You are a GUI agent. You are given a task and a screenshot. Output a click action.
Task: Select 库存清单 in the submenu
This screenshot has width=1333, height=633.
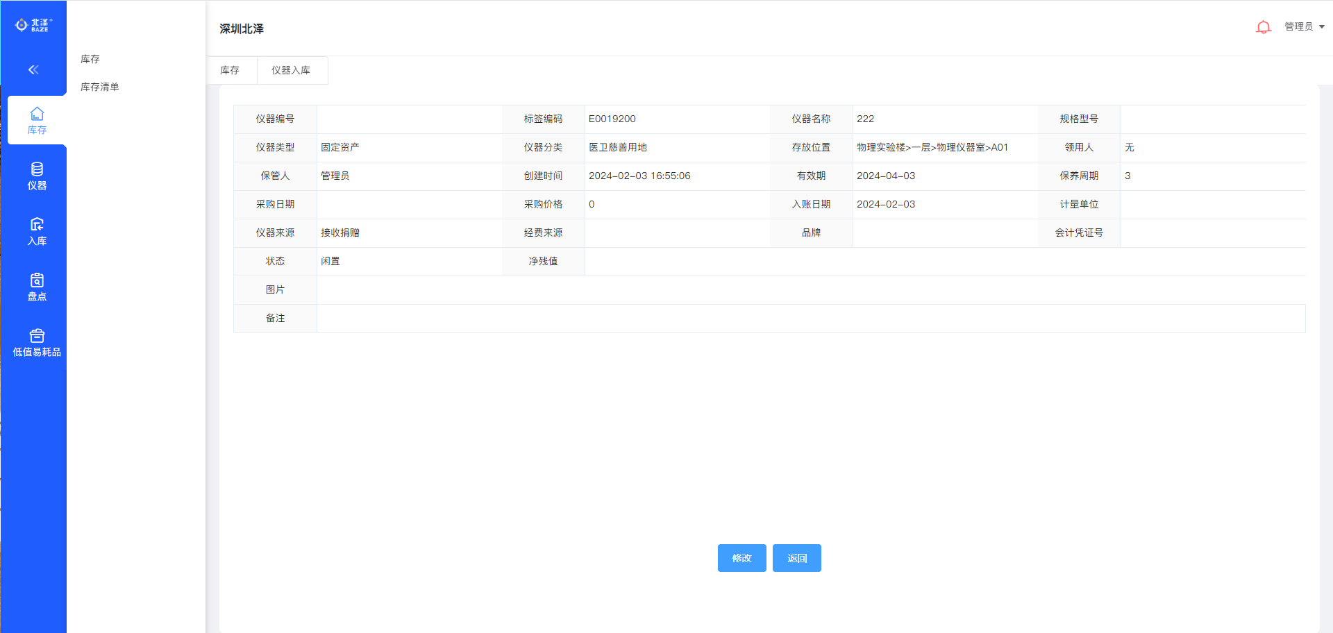point(100,87)
